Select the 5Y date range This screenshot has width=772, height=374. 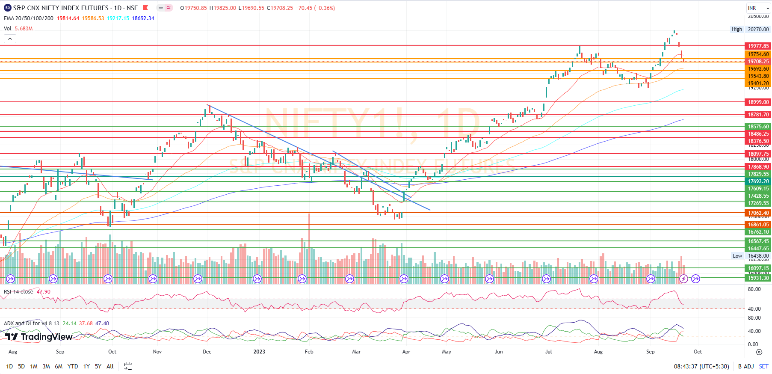pos(98,366)
